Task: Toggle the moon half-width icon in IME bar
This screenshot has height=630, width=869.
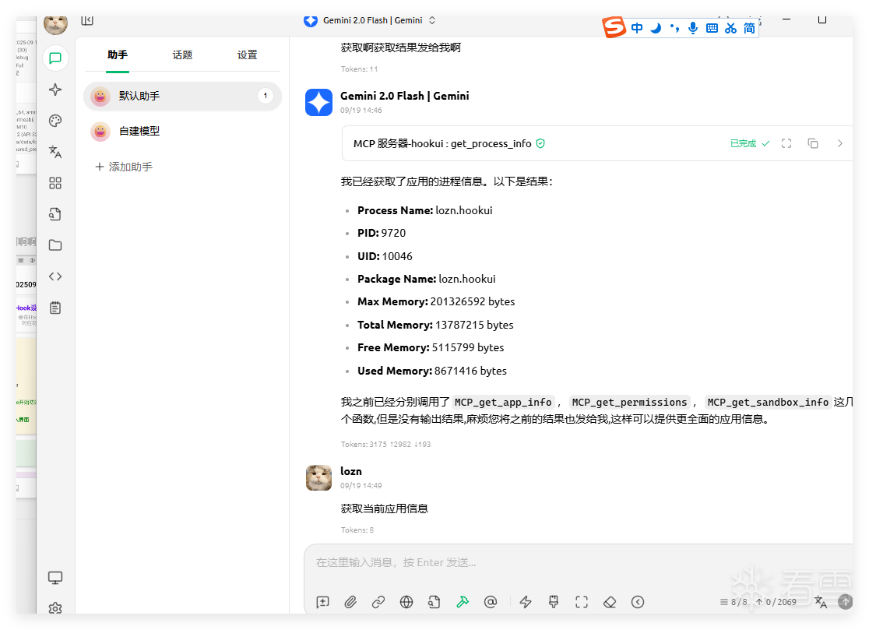Action: coord(656,28)
